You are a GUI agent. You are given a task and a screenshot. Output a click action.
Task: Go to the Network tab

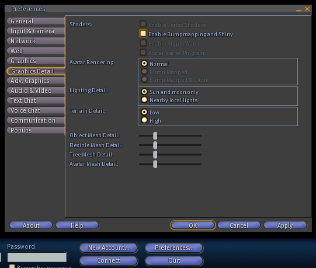tap(36, 41)
